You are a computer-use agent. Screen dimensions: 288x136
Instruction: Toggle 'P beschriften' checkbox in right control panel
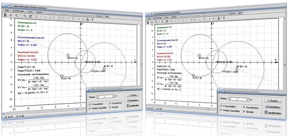point(221,106)
